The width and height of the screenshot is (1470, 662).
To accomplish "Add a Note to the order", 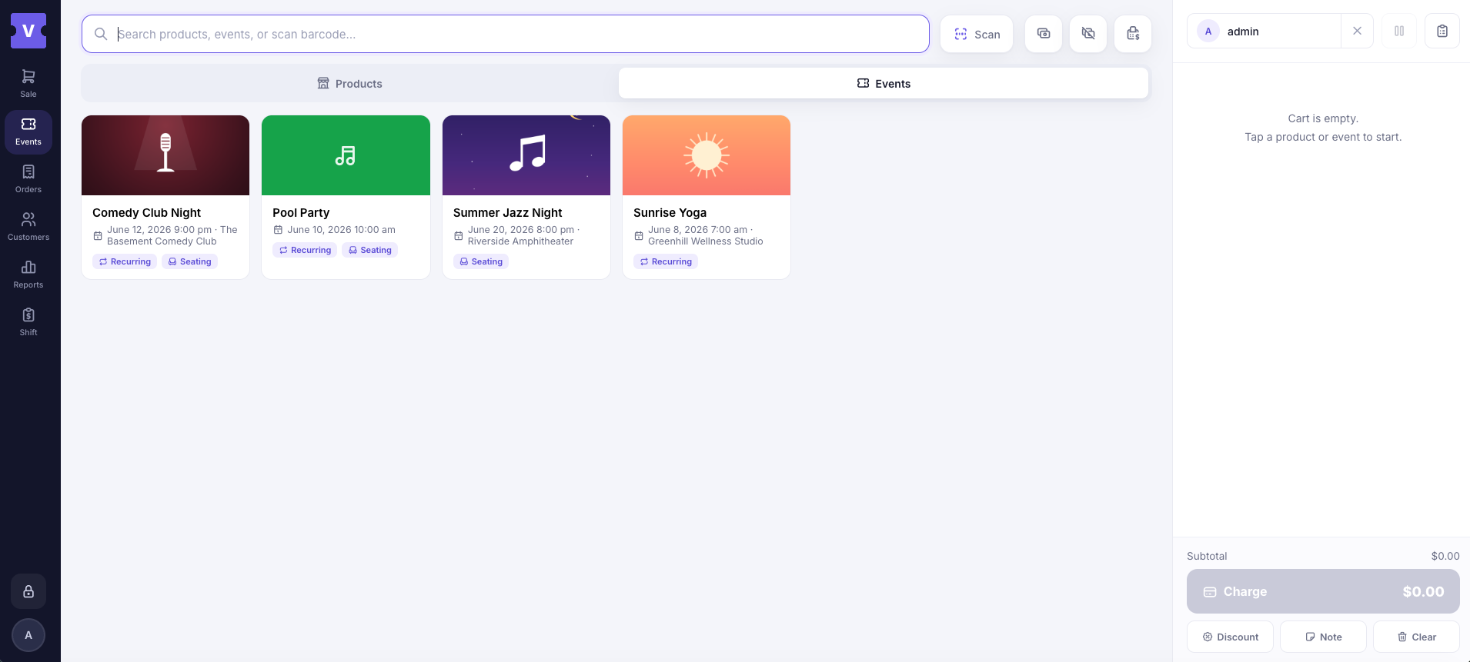I will pos(1323,637).
